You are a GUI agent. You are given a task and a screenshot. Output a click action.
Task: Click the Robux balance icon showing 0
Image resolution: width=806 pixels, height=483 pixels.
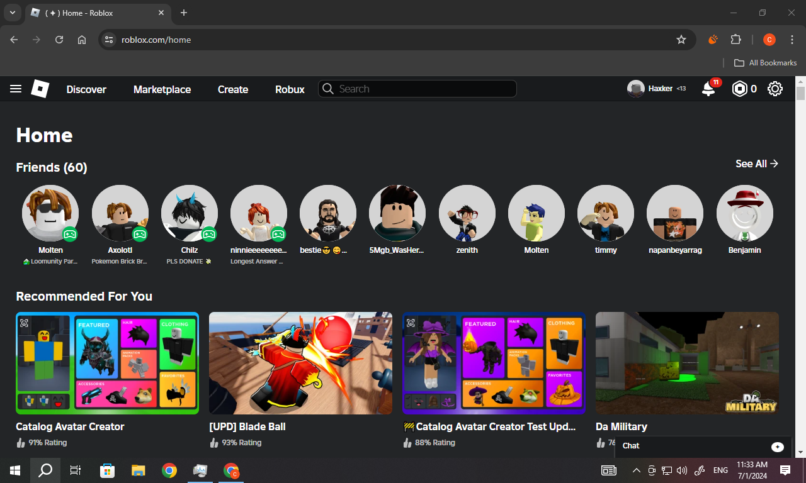pyautogui.click(x=739, y=89)
